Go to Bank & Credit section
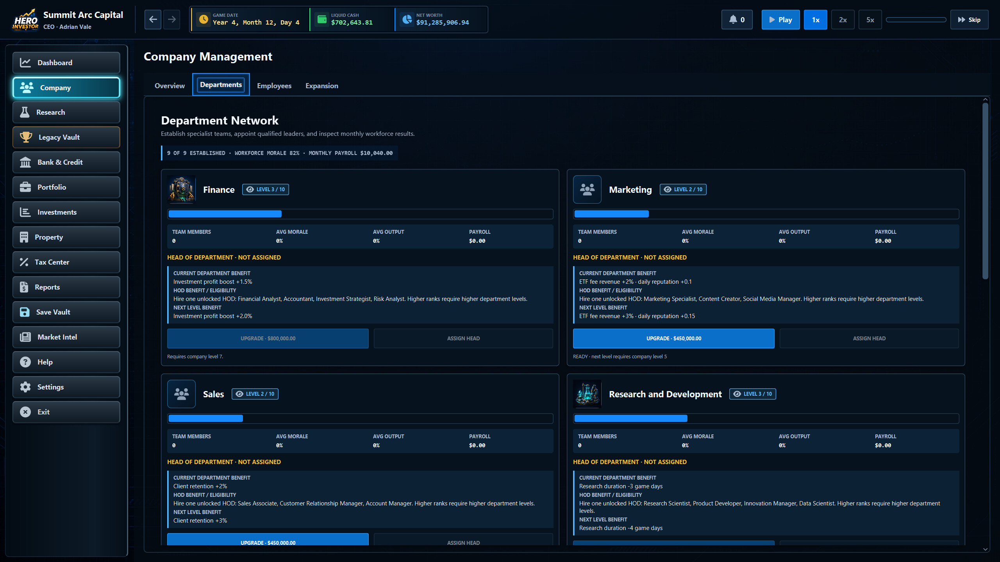The height and width of the screenshot is (562, 1000). [x=66, y=162]
